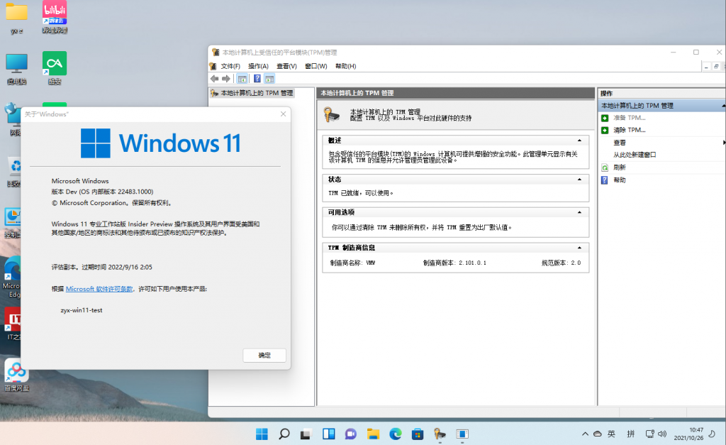This screenshot has height=445, width=726.
Task: Click the Help toolbar icon in TPM console
Action: [x=257, y=79]
